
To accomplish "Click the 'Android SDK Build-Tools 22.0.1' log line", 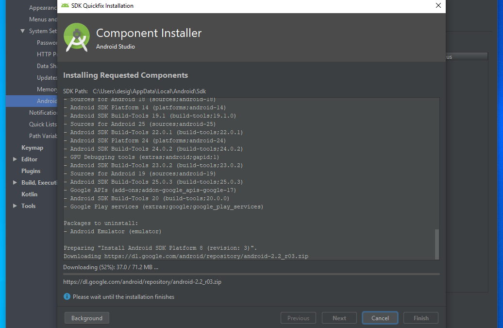I will pyautogui.click(x=153, y=132).
